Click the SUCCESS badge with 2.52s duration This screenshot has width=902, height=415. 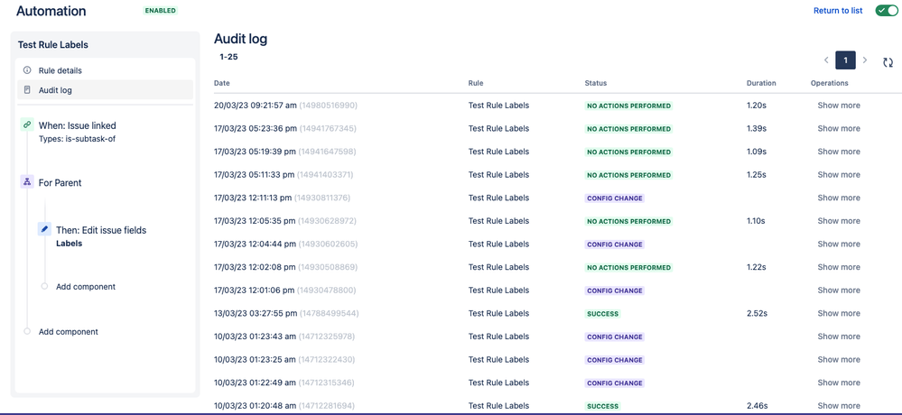[x=602, y=314]
